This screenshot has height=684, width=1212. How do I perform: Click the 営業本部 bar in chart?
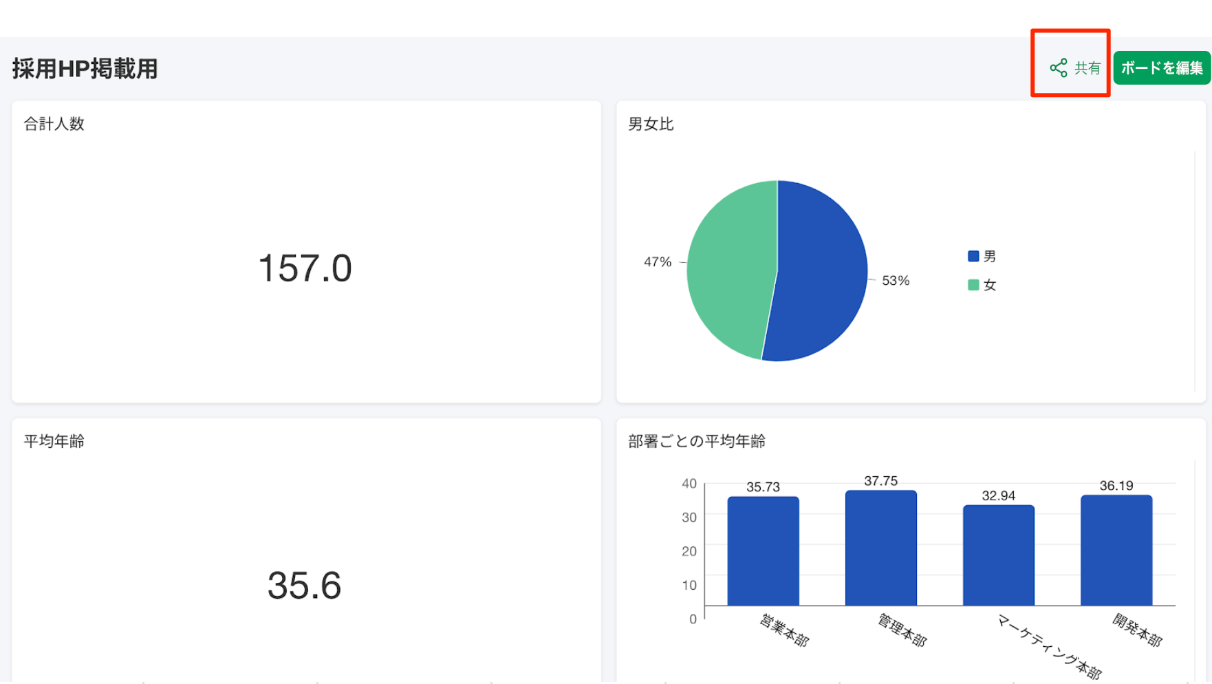(763, 551)
